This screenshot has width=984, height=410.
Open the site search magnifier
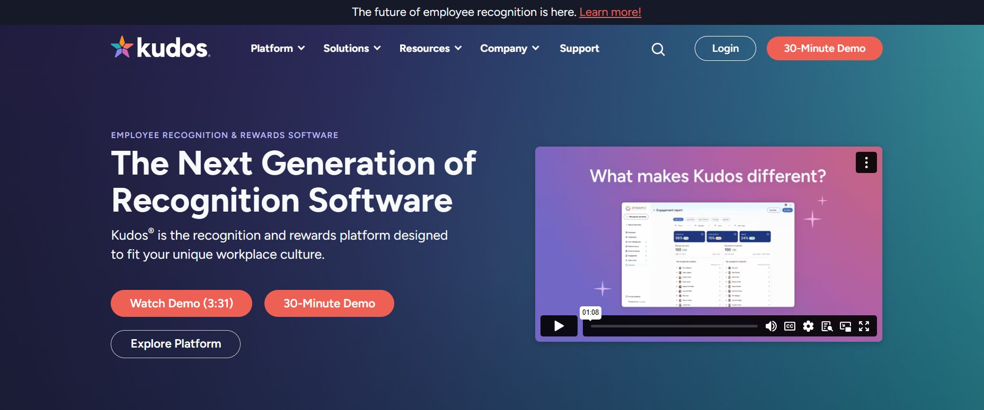658,49
